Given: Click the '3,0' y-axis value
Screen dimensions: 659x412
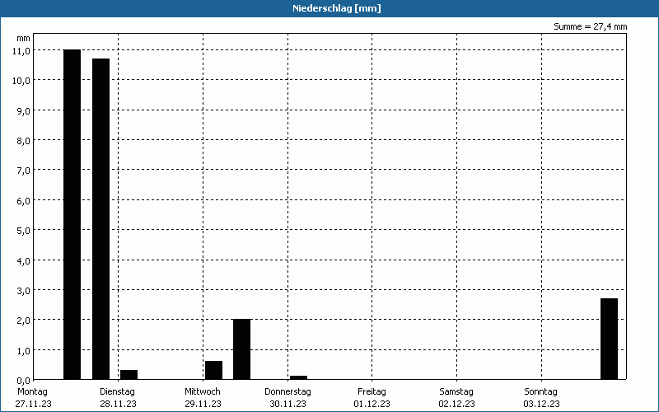Looking at the screenshot, I should (23, 291).
